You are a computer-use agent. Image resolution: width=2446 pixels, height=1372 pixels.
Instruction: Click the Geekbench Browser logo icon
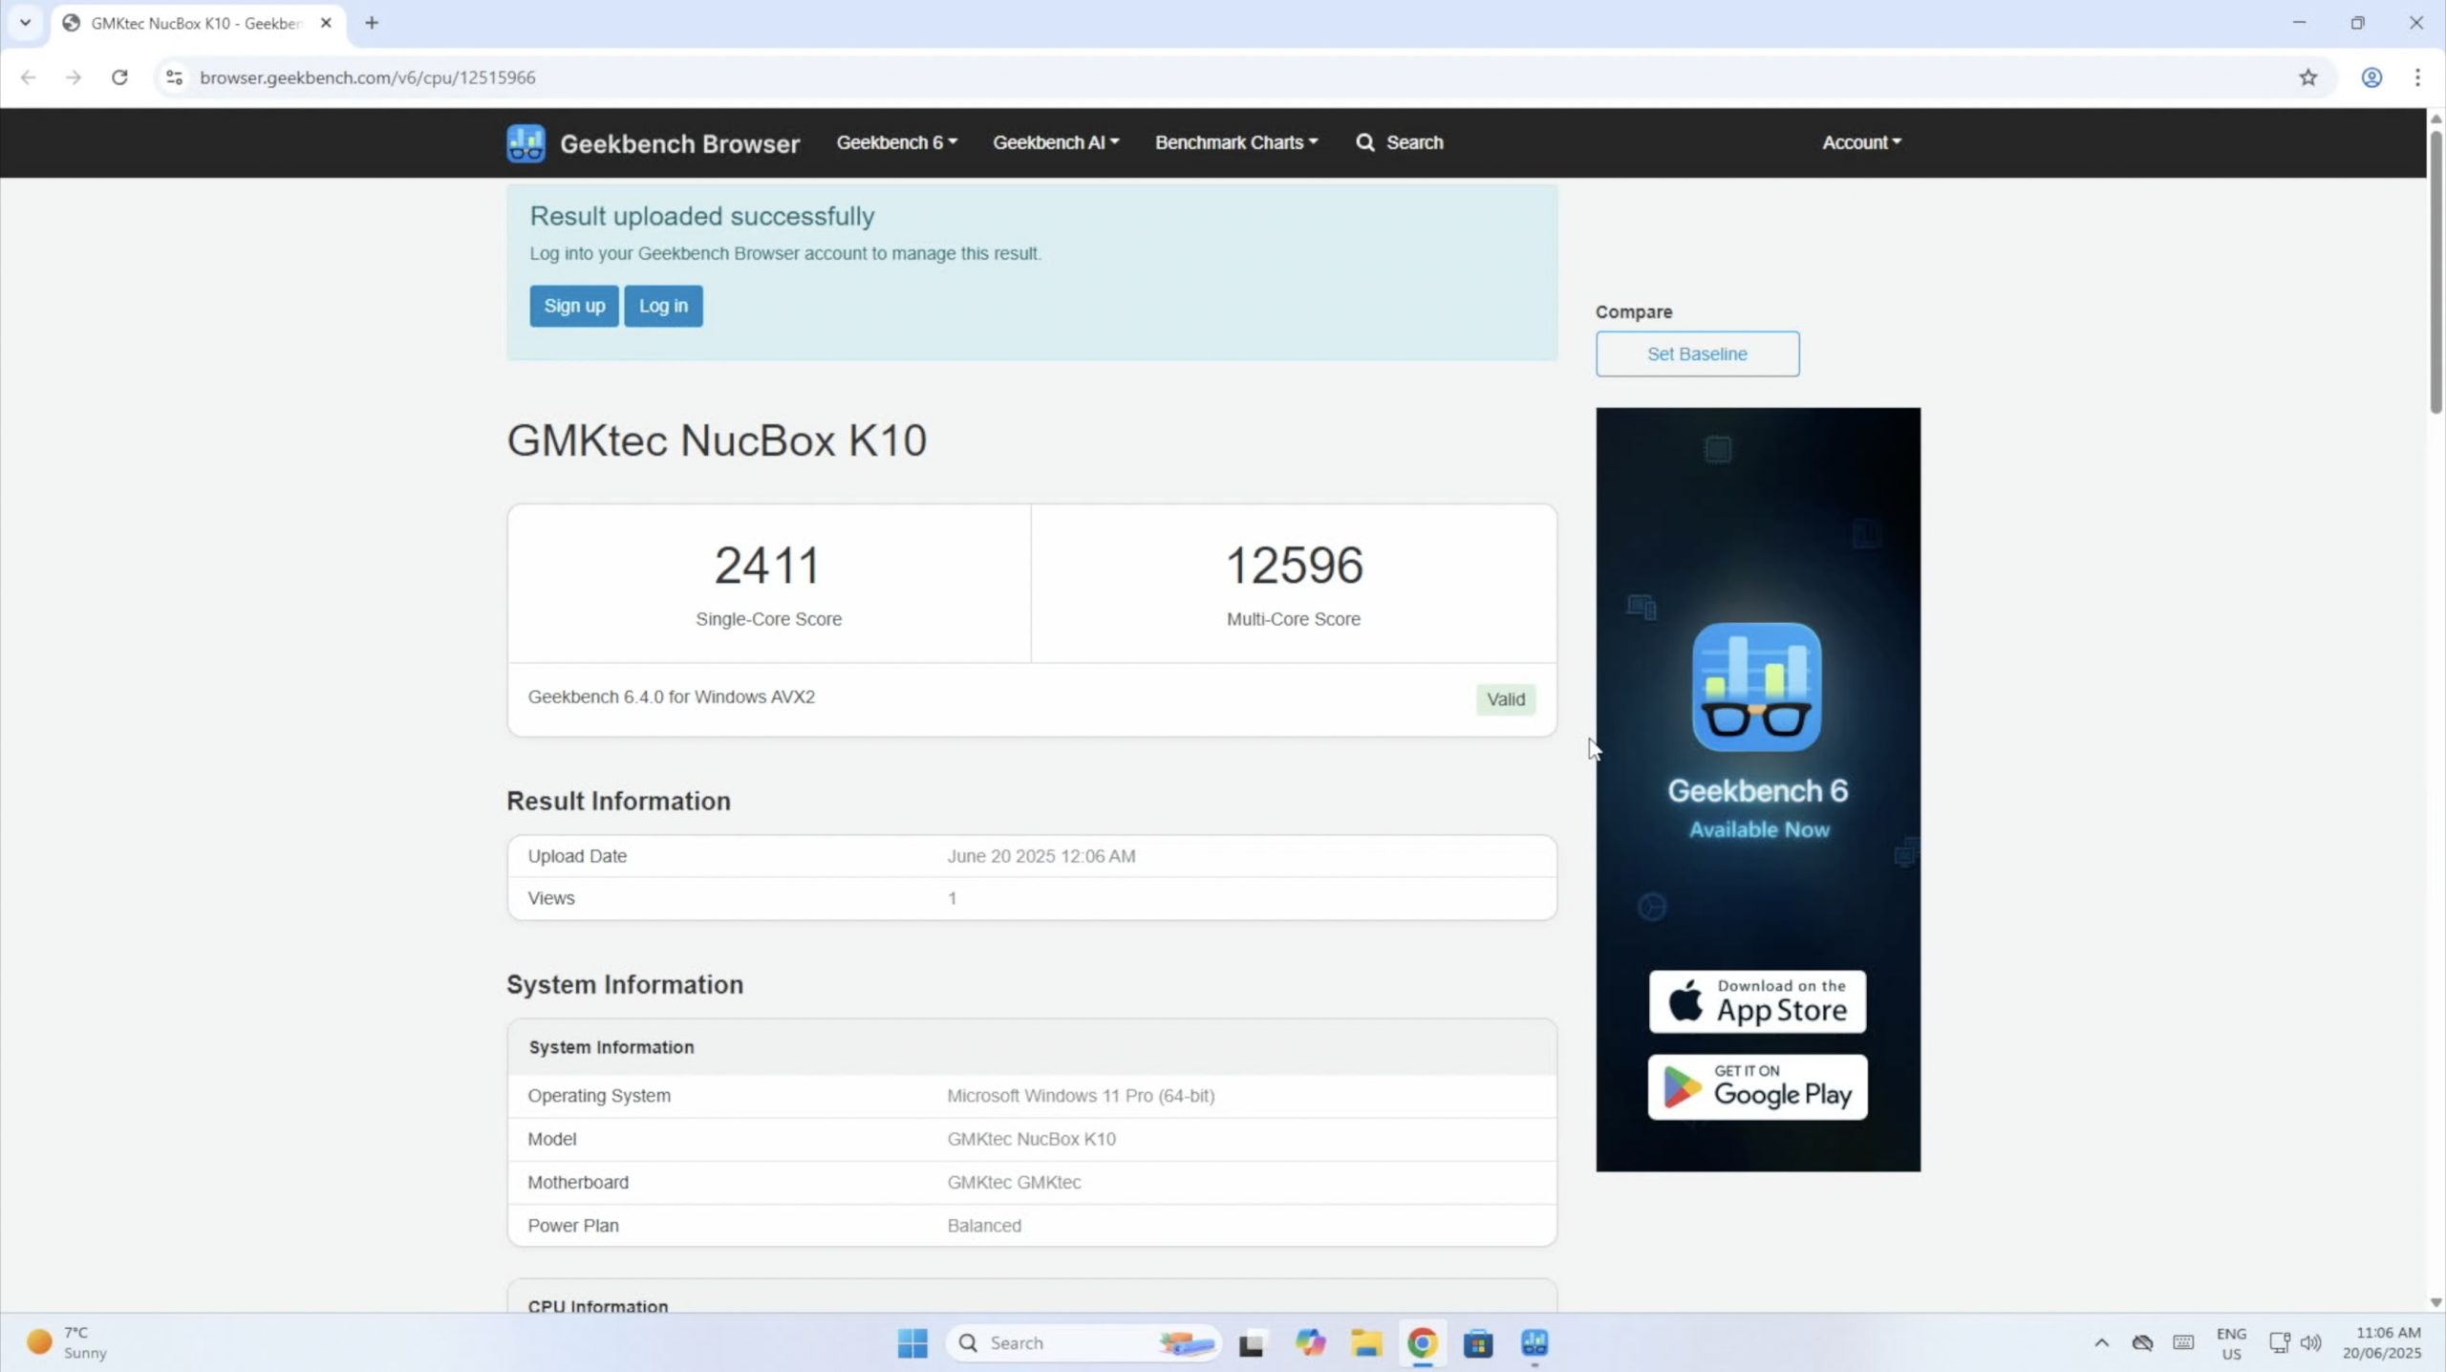(x=526, y=143)
